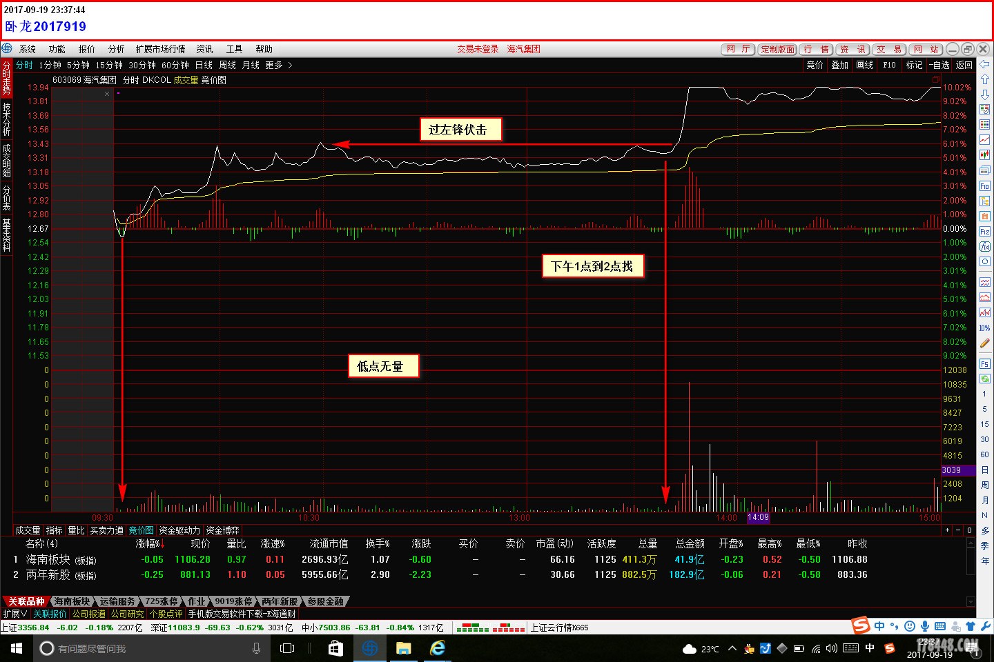The image size is (994, 662).
Task: Open Windows Start menu
Action: tap(17, 648)
